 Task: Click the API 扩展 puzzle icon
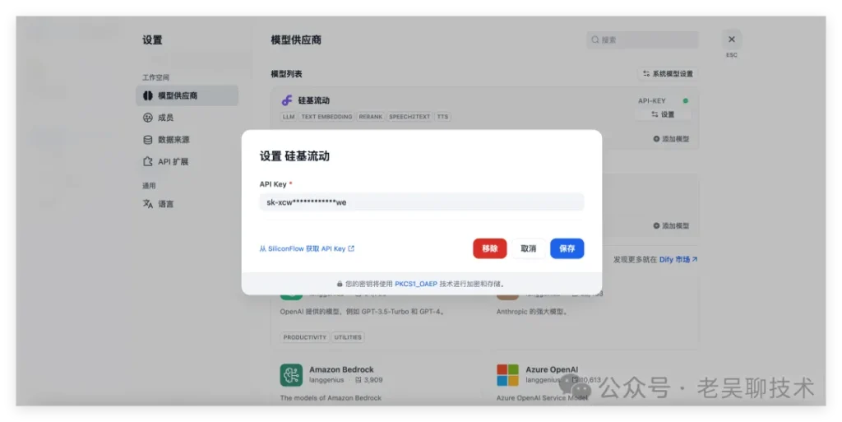(148, 162)
